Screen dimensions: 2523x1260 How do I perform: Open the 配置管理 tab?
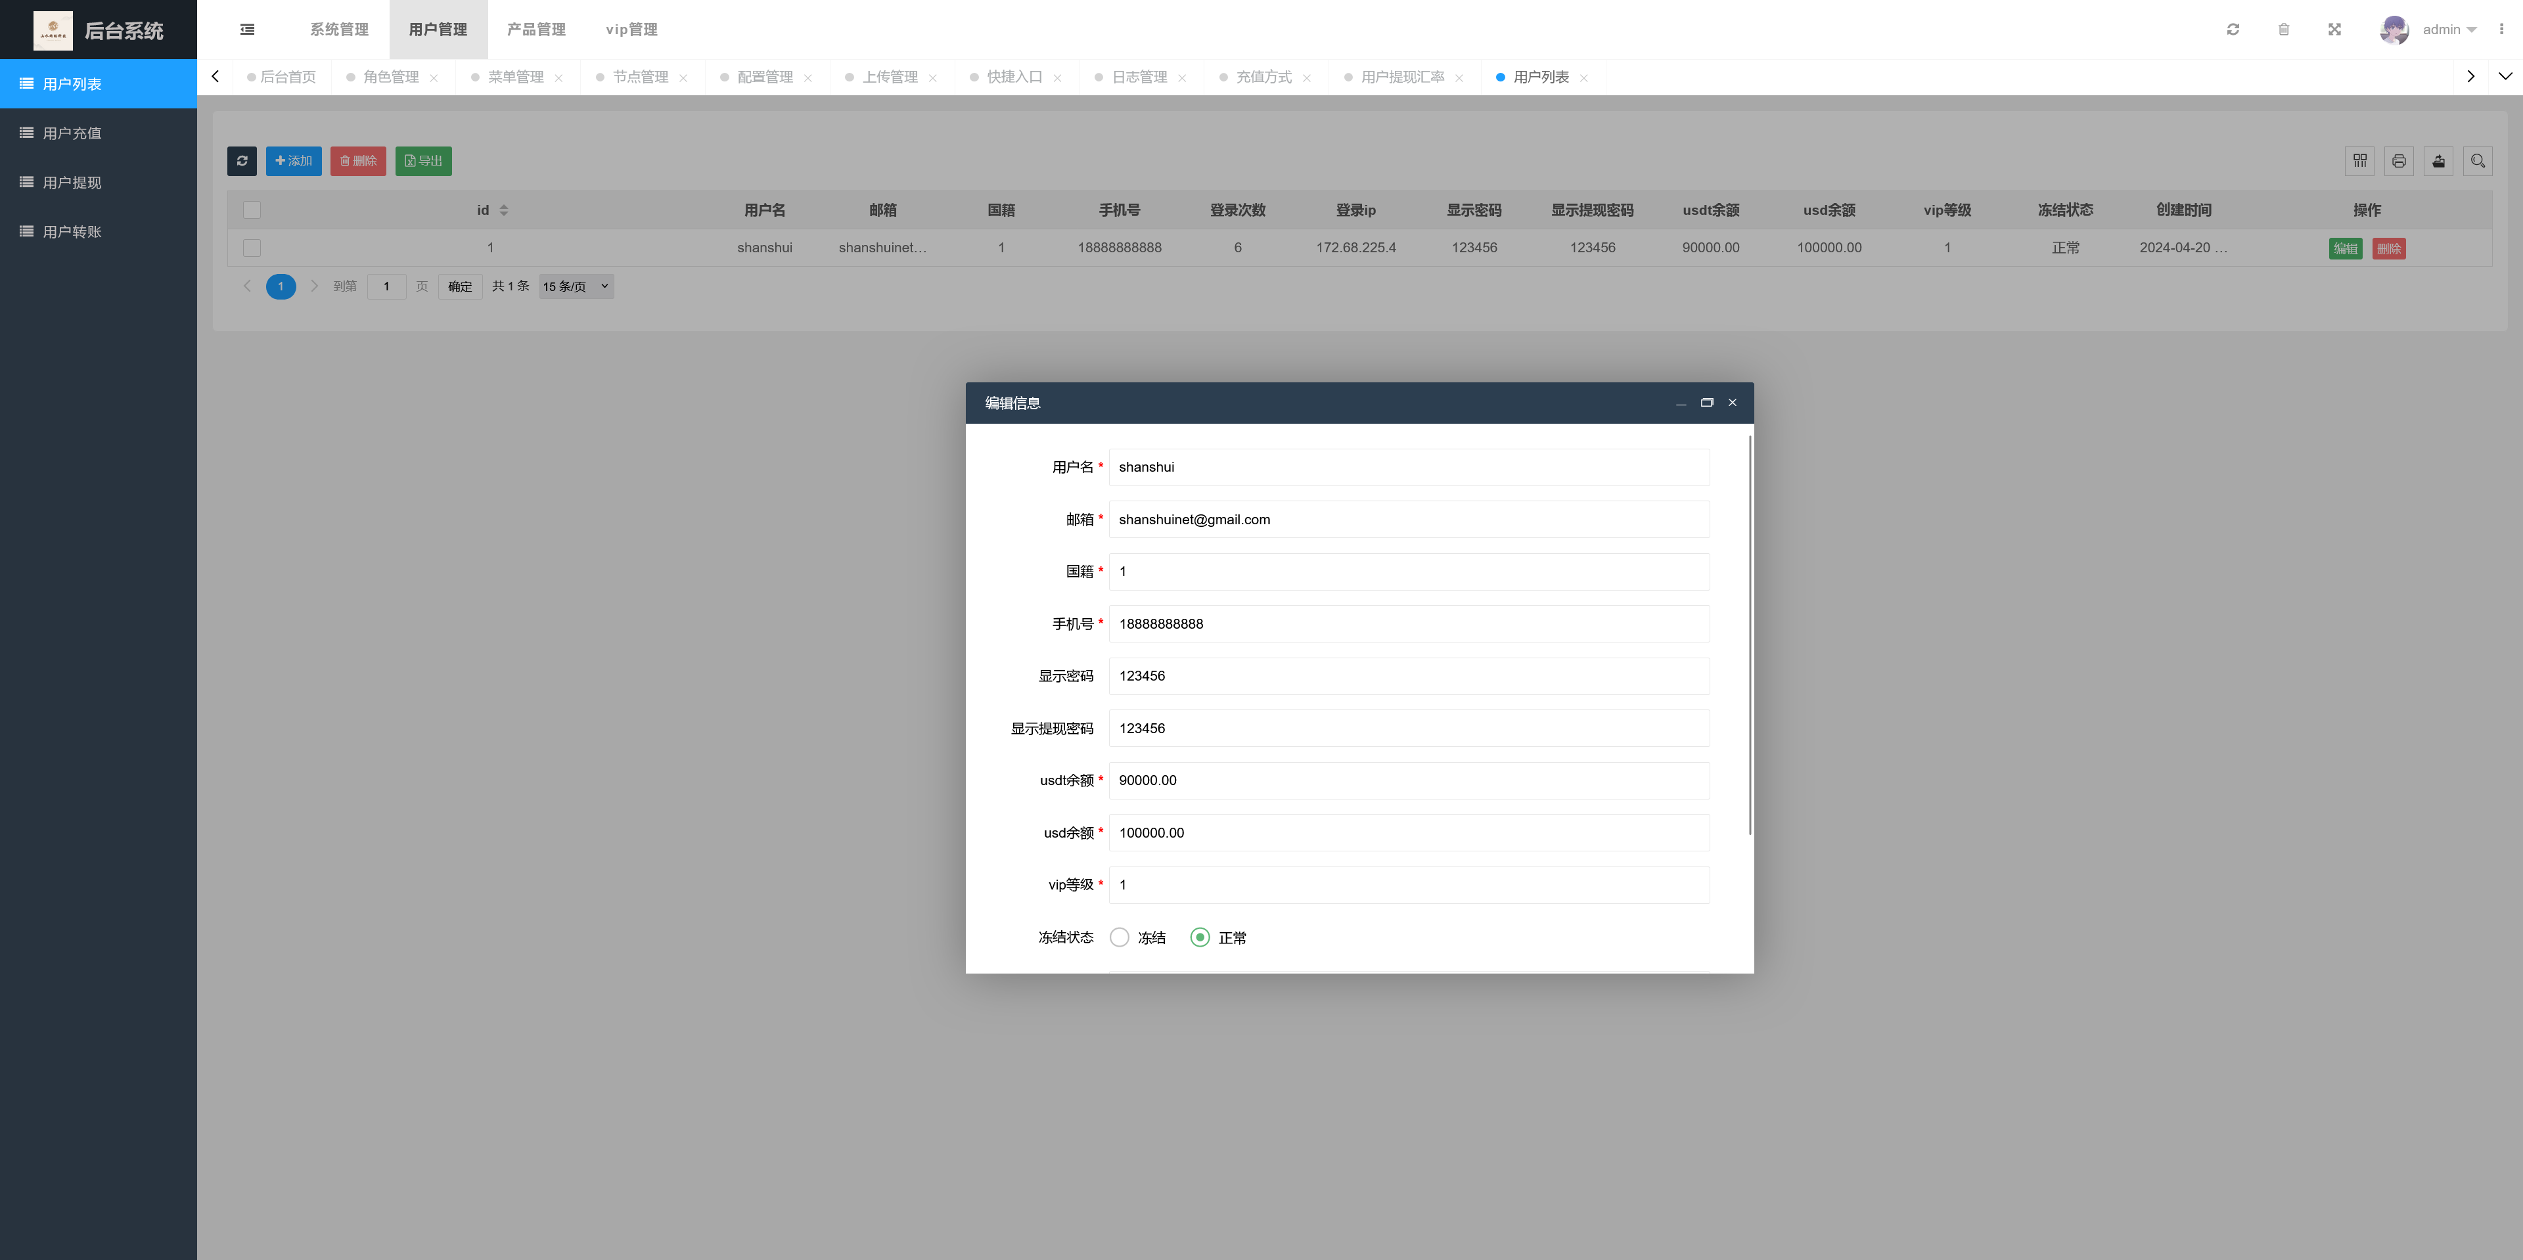click(765, 76)
